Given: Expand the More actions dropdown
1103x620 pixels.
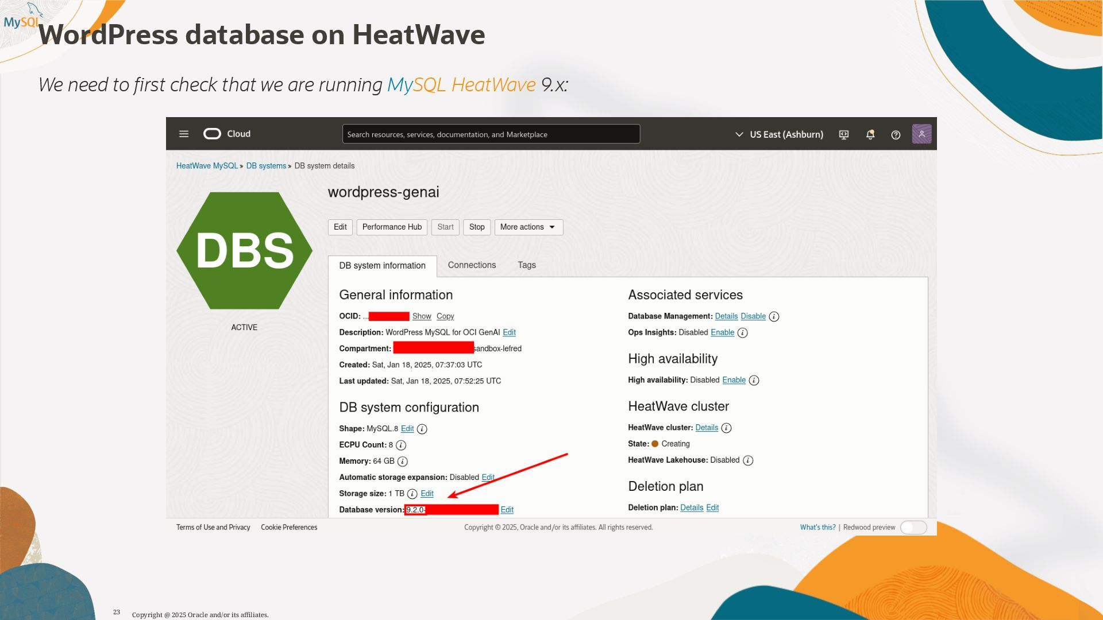Looking at the screenshot, I should [529, 227].
